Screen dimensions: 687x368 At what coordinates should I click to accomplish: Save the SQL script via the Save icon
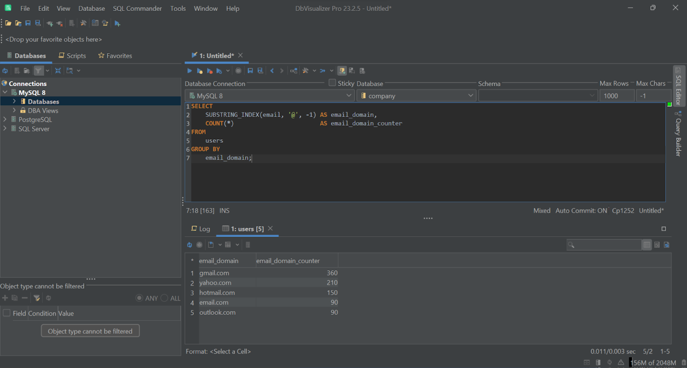[250, 70]
